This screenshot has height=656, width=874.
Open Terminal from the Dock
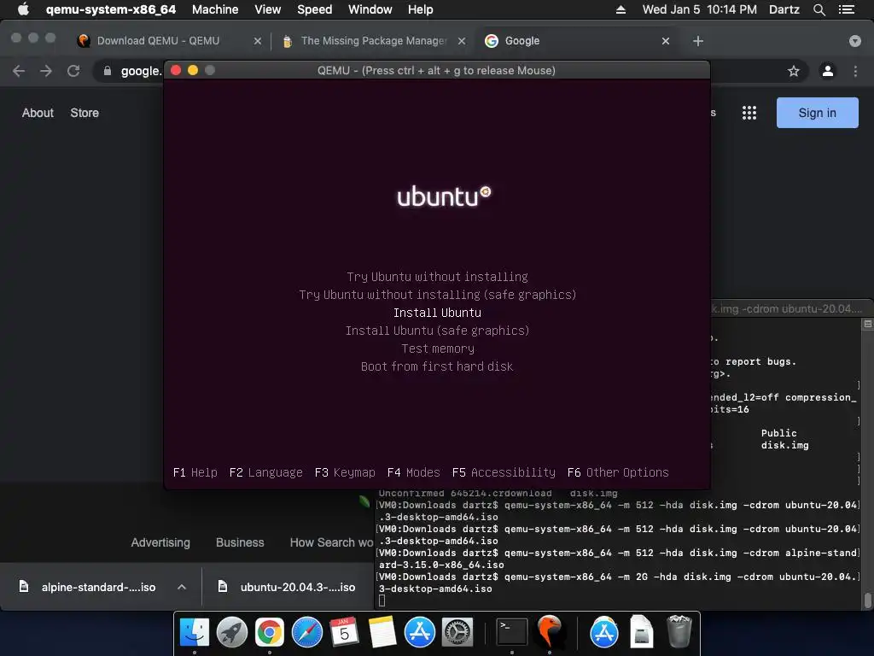tap(512, 633)
